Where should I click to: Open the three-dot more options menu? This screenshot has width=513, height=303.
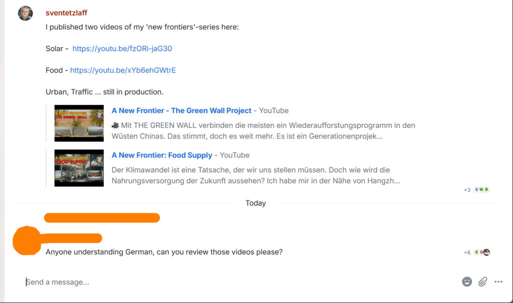pos(498,282)
